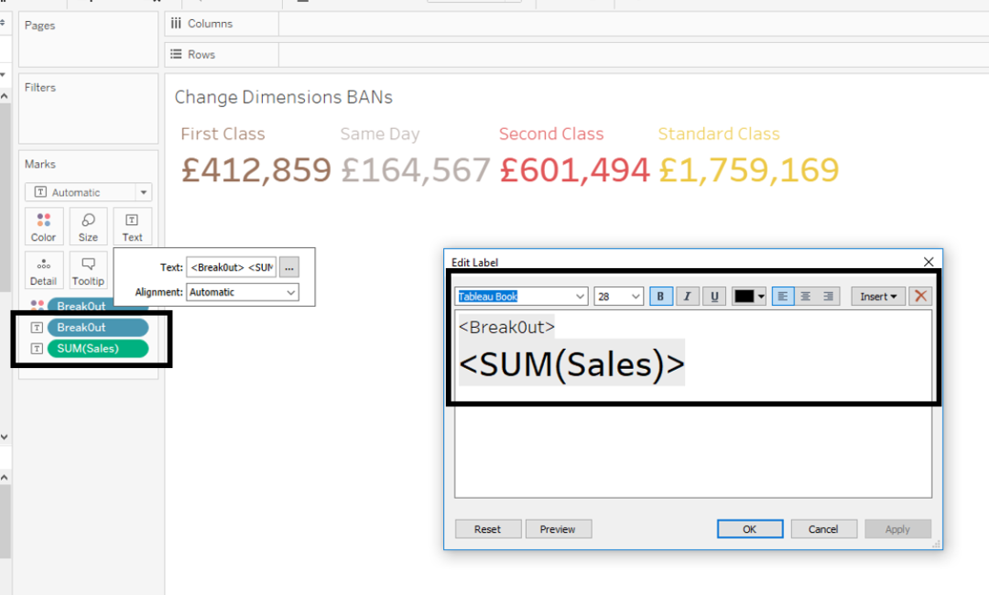
Task: Select left alignment in the label toolbar
Action: point(783,296)
